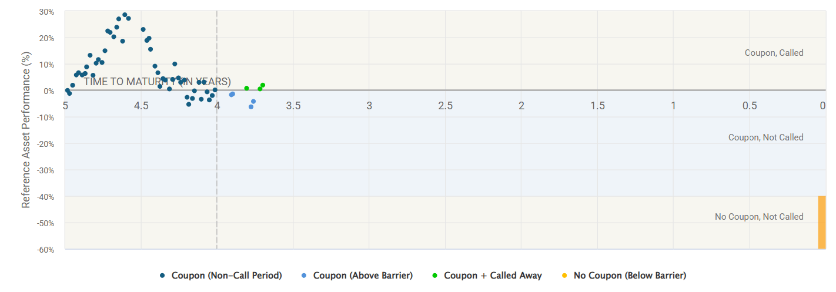Click the lowest light blue data point
The image size is (836, 292).
click(251, 107)
